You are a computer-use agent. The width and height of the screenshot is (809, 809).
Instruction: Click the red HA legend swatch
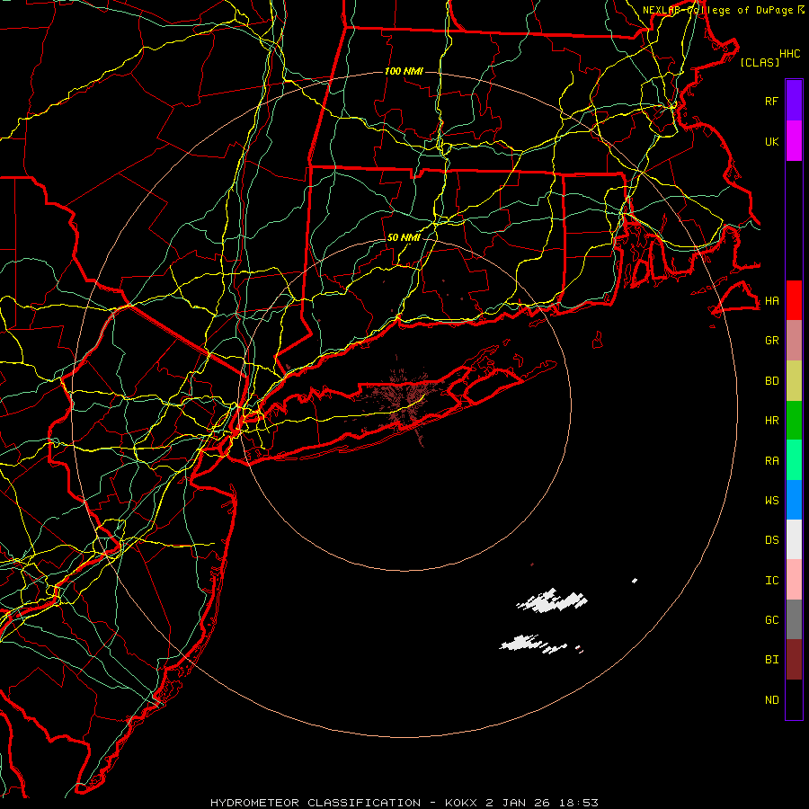point(794,300)
